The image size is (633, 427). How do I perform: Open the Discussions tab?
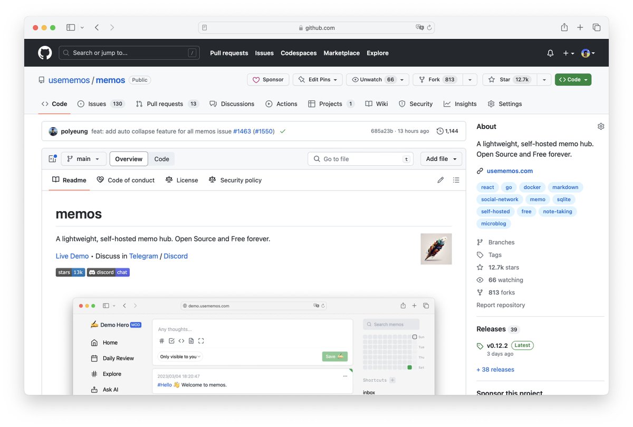click(x=232, y=104)
